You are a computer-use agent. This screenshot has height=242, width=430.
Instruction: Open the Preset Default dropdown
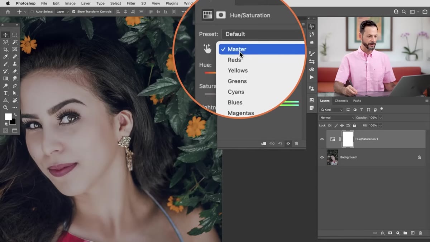click(263, 34)
